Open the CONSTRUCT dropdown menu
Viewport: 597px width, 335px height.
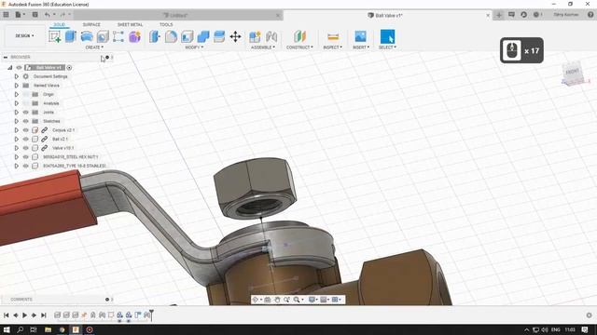tap(299, 47)
